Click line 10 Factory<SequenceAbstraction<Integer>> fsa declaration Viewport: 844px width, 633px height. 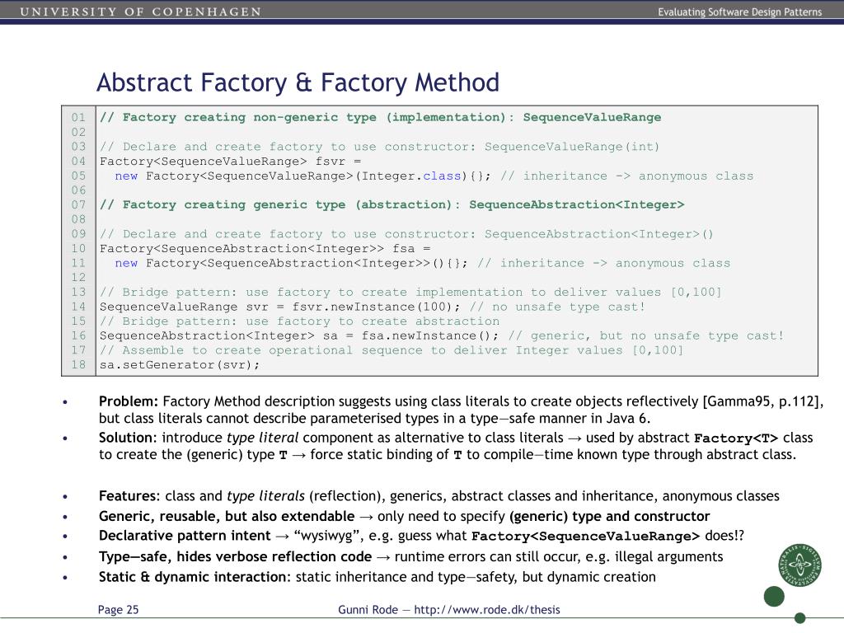pyautogui.click(x=265, y=248)
